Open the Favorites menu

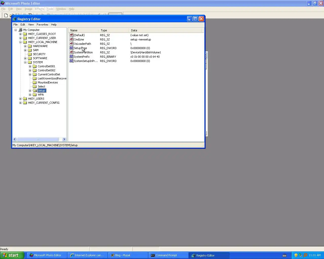pos(42,25)
